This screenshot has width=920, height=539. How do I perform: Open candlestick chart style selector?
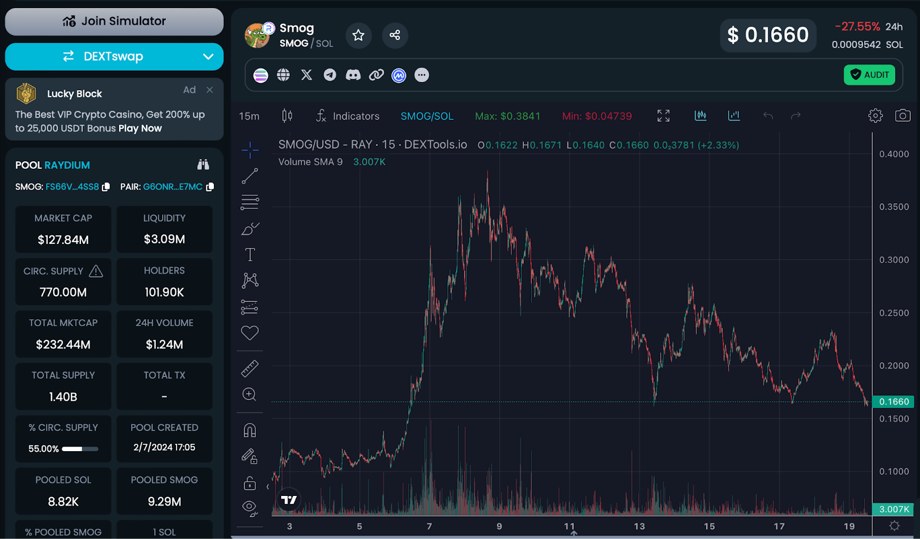(x=287, y=116)
